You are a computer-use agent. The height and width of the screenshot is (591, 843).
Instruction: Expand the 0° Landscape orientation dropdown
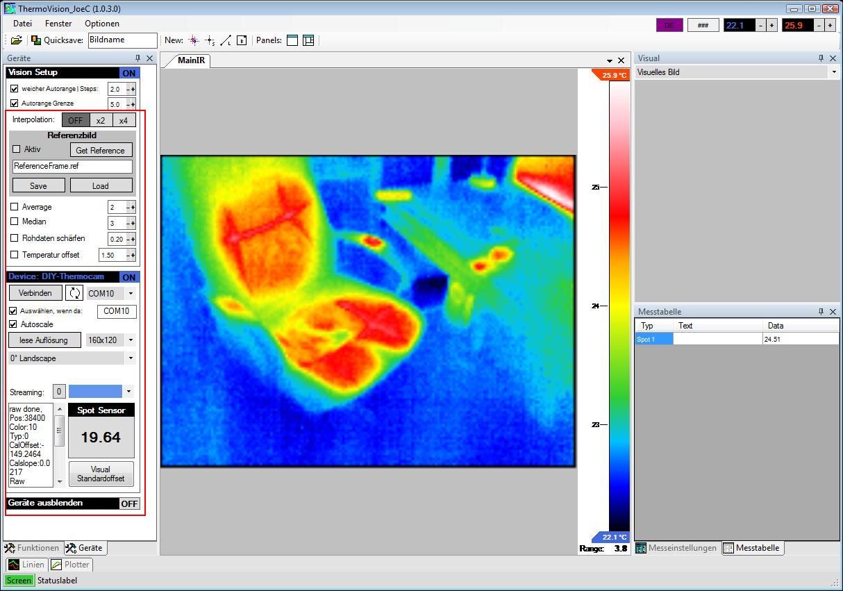131,358
